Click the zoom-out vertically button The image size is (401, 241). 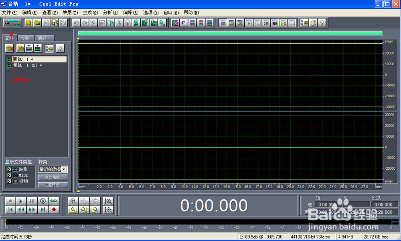click(x=108, y=210)
